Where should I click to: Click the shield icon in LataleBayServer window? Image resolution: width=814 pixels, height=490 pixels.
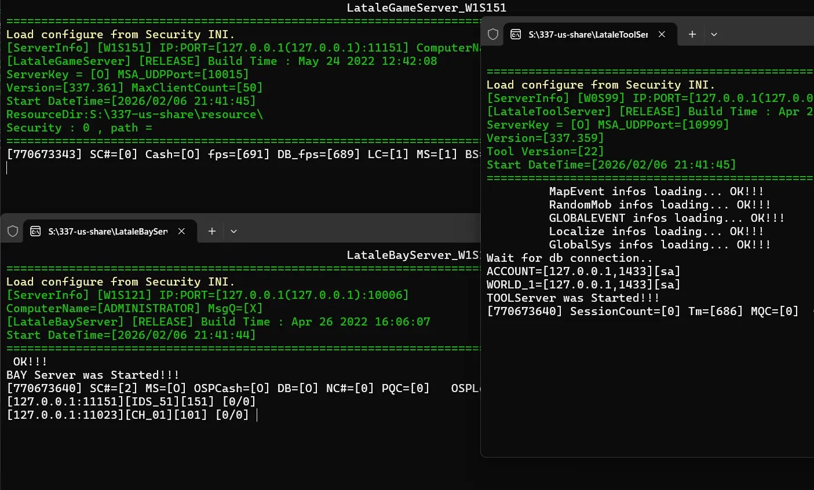pyautogui.click(x=13, y=231)
